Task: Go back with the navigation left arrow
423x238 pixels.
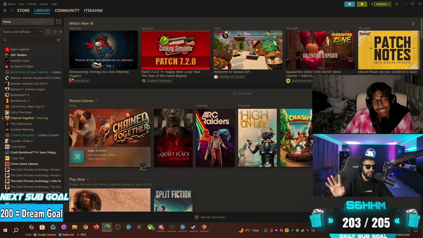Action: pos(5,11)
